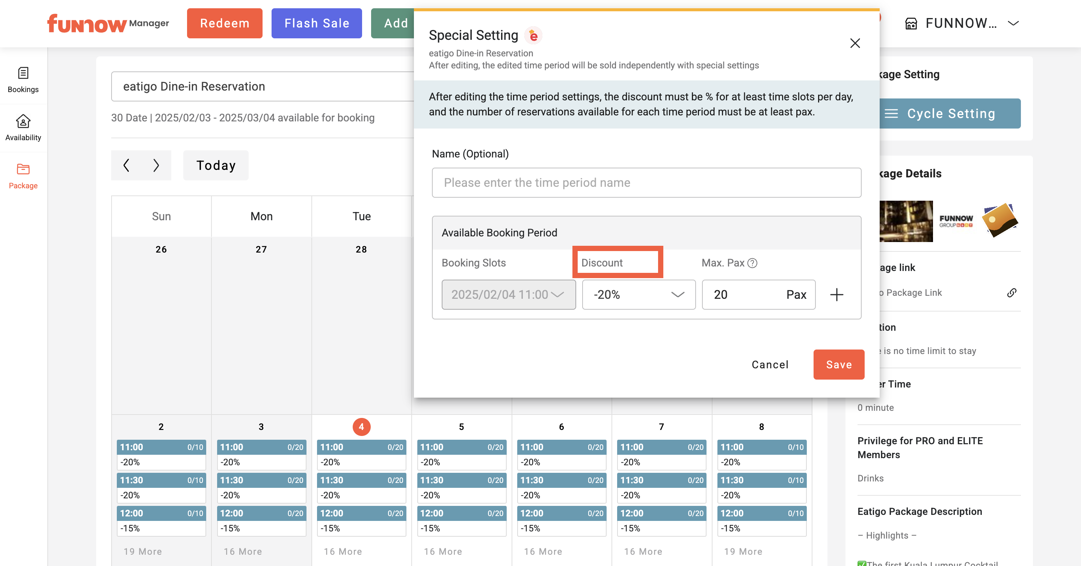Click the Flash Sale button
1081x566 pixels.
tap(316, 24)
